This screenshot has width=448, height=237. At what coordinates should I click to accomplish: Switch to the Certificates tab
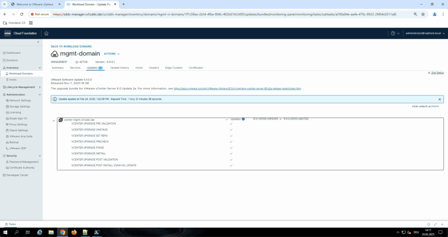[x=196, y=68]
